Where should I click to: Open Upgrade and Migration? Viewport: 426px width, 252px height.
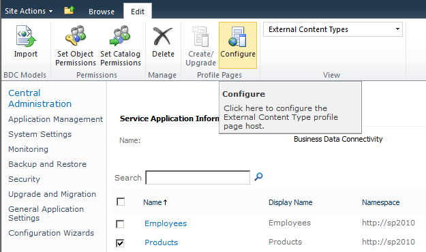tap(52, 194)
